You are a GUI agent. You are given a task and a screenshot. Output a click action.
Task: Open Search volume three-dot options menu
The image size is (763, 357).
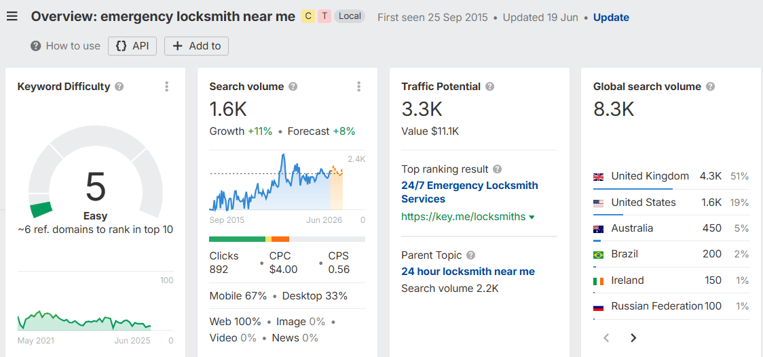359,87
